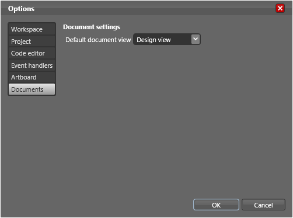Switch to the Project settings tab
The width and height of the screenshot is (293, 218).
point(32,41)
